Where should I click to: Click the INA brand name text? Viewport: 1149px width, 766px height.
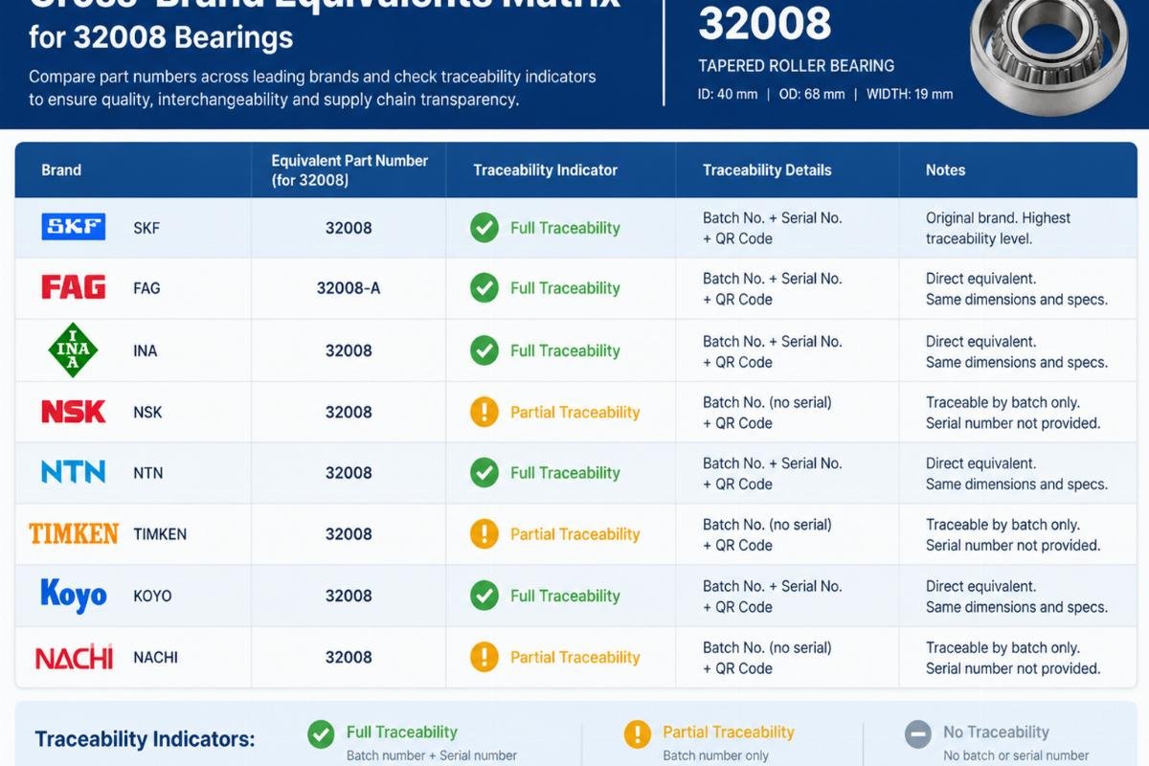pyautogui.click(x=145, y=350)
